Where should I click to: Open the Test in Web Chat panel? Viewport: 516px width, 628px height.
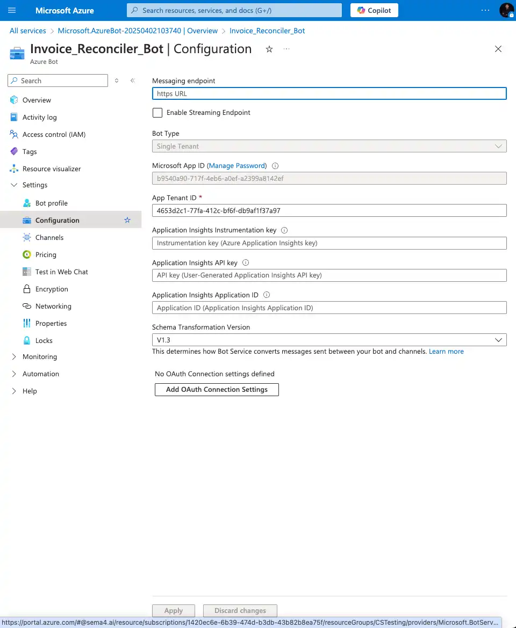point(61,272)
